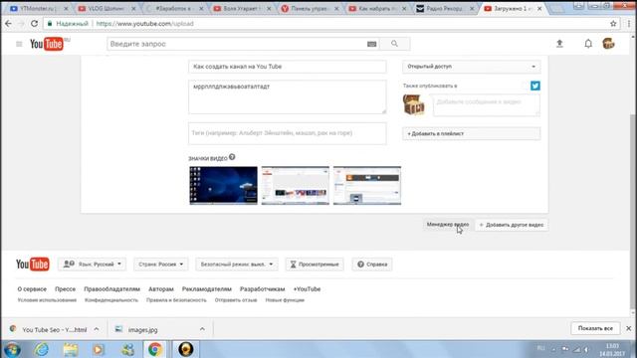Click '+ Добавить другое видео' button

click(512, 225)
